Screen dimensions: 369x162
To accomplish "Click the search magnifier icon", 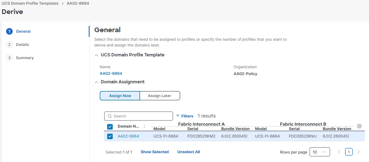I will tap(110, 116).
